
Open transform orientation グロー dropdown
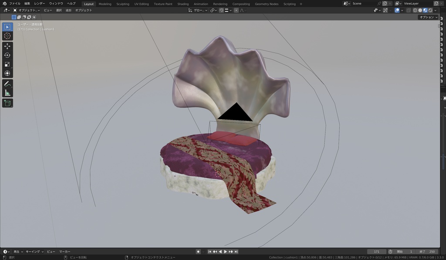click(x=198, y=10)
